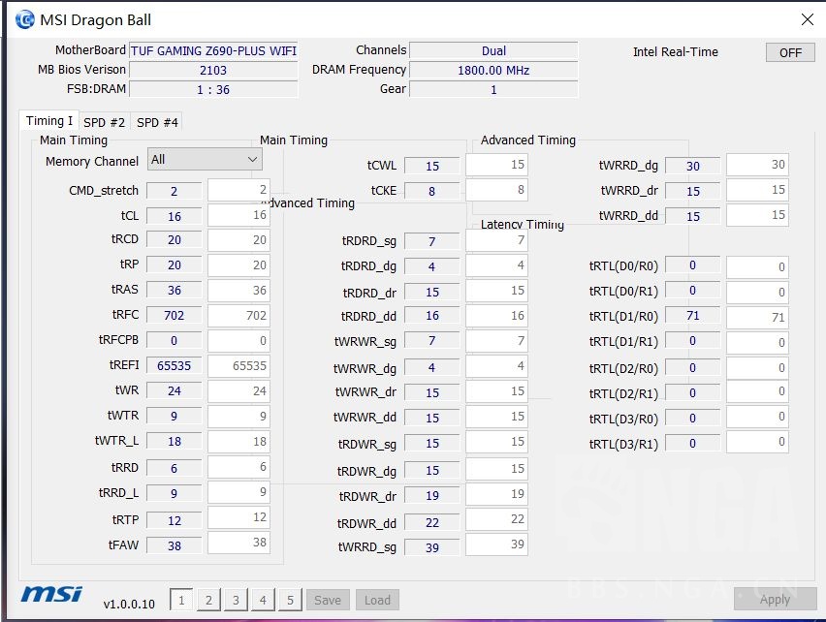Select profile slot 5 button

(x=290, y=600)
